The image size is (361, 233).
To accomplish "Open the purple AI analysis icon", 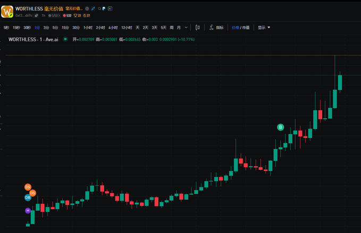I will [x=110, y=8].
